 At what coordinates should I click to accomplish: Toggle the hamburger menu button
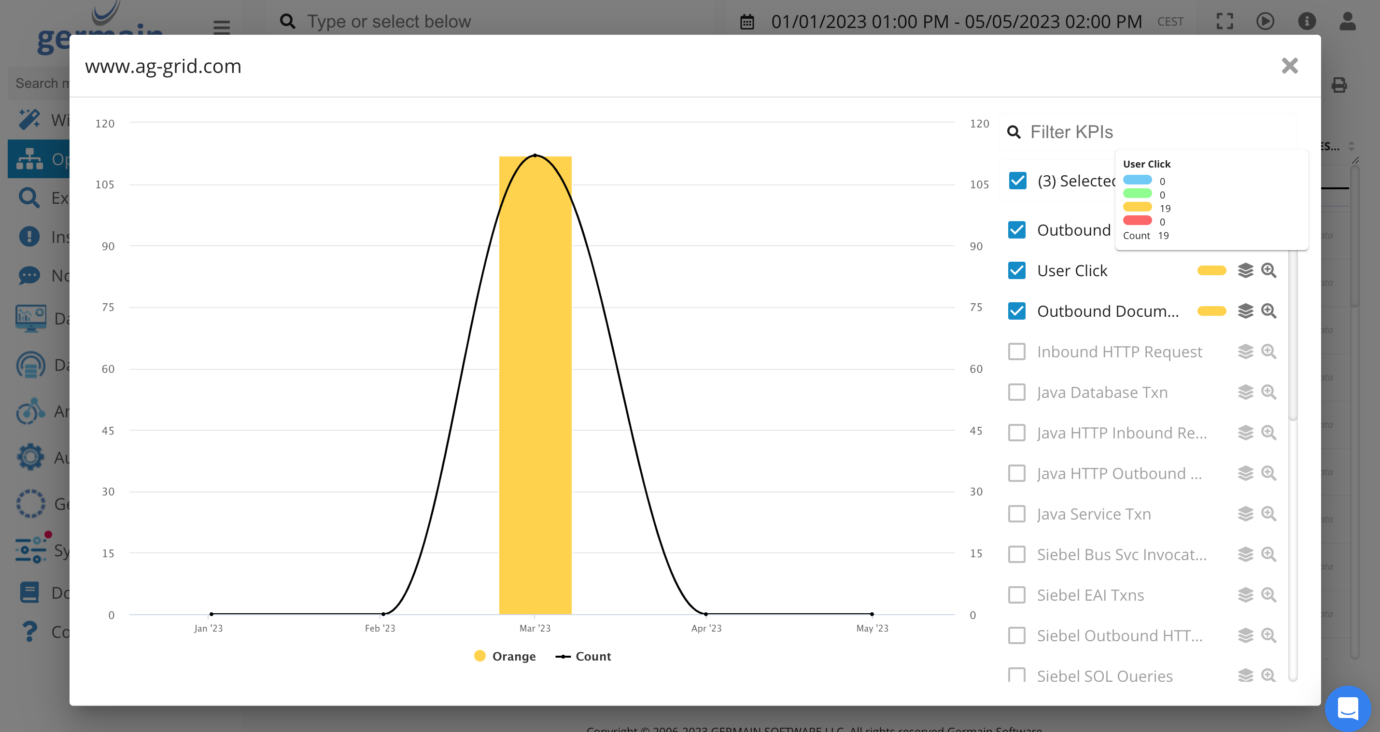click(x=221, y=26)
